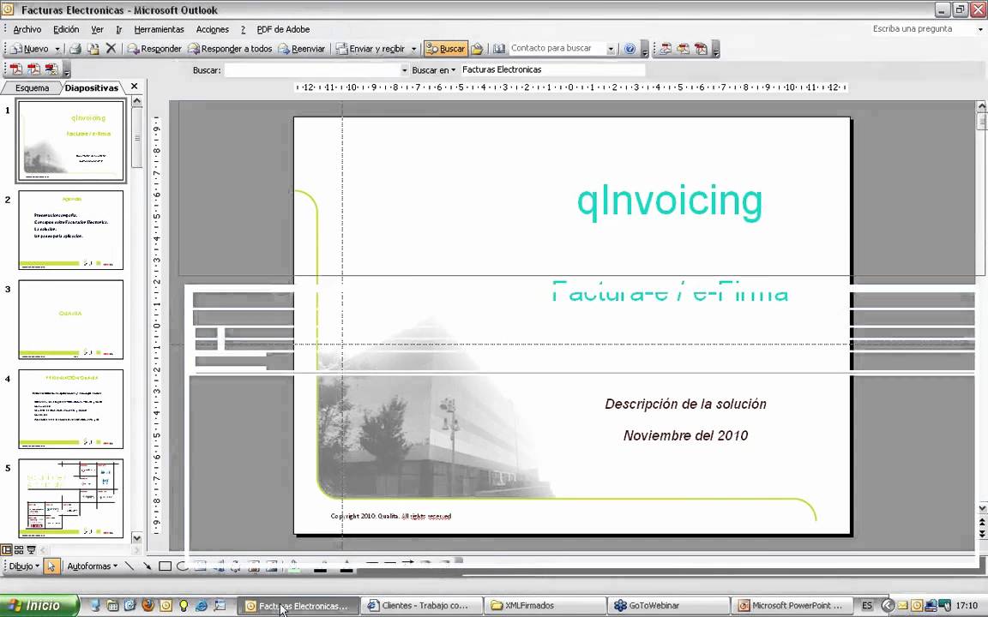
Task: Click the blue Help question mark icon
Action: point(630,49)
